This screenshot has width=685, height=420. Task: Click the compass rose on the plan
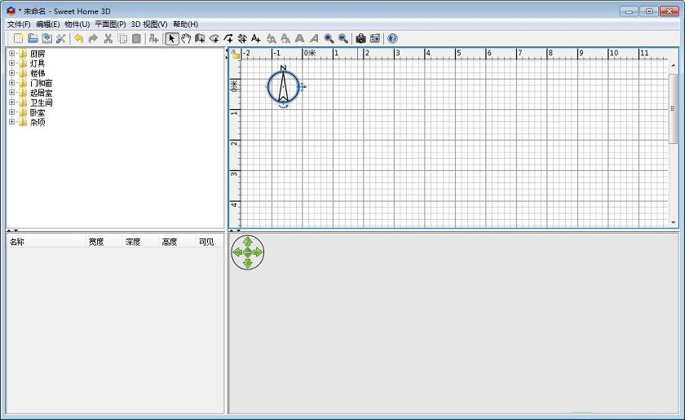click(283, 86)
